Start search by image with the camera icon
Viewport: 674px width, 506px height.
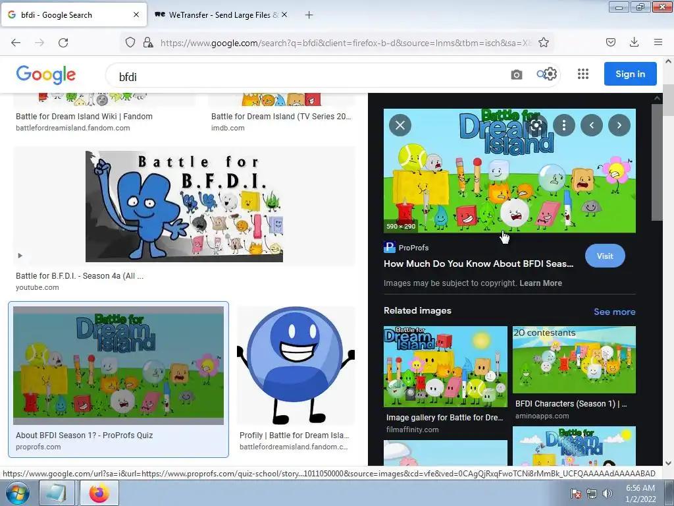pyautogui.click(x=516, y=75)
